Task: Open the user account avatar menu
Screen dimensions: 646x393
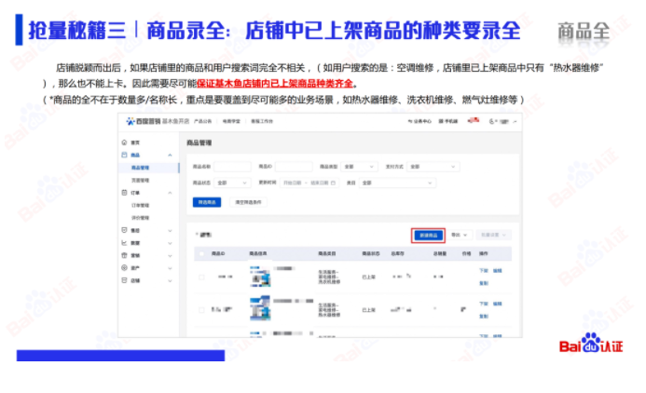Action: point(502,121)
